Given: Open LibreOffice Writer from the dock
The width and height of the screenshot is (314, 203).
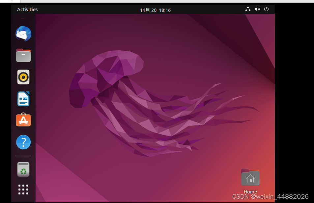Looking at the screenshot, I should pos(23,99).
